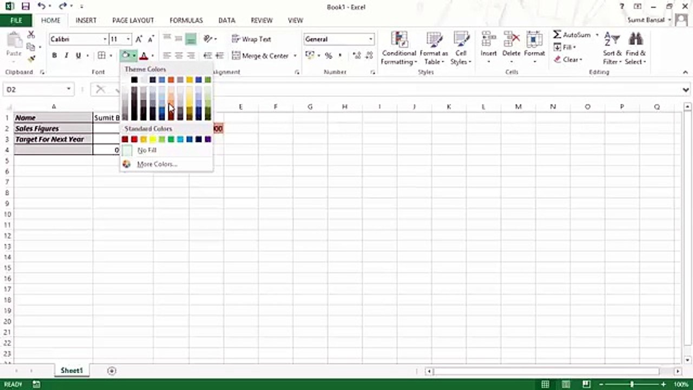Undo the last action
The image size is (693, 390).
[42, 6]
